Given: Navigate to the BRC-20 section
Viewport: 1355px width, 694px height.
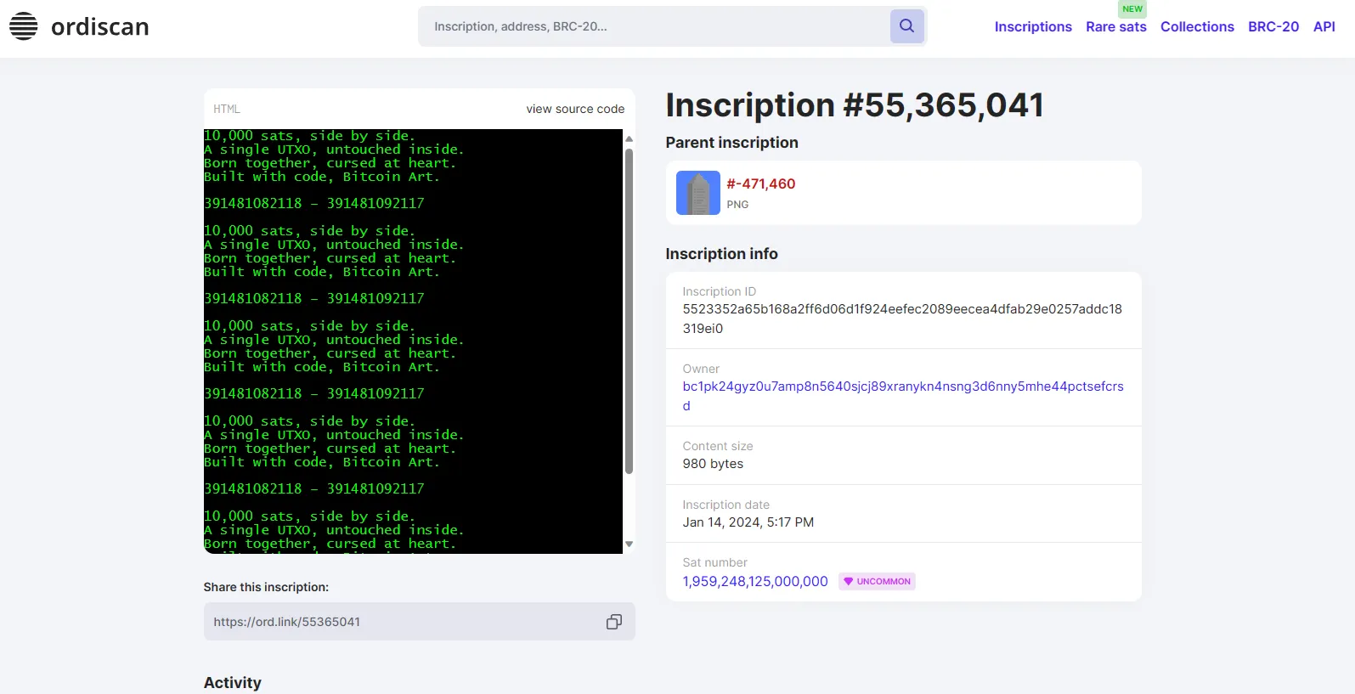Looking at the screenshot, I should coord(1273,26).
